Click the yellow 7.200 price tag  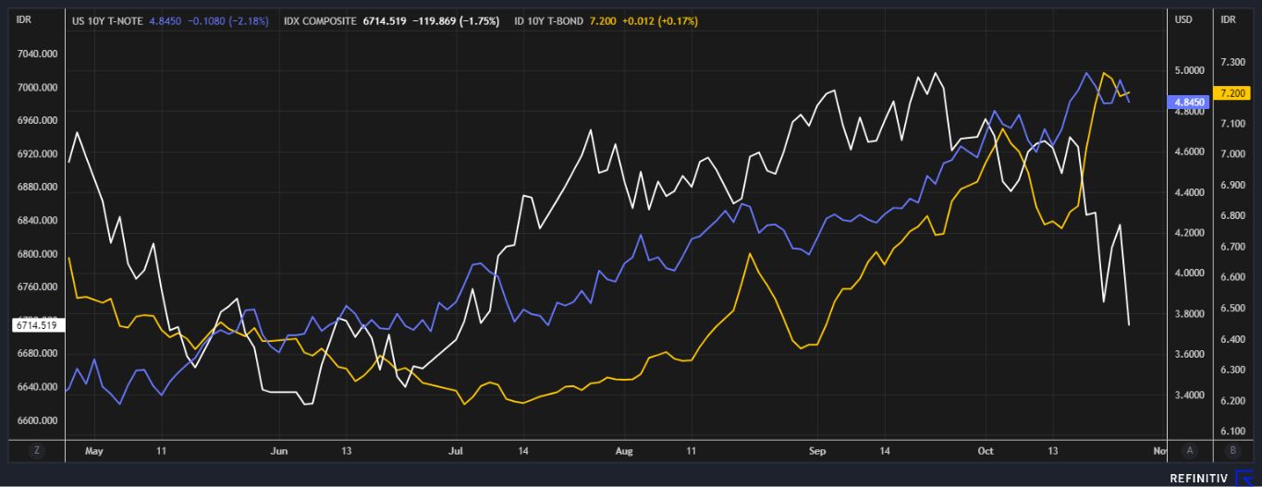coord(1232,93)
